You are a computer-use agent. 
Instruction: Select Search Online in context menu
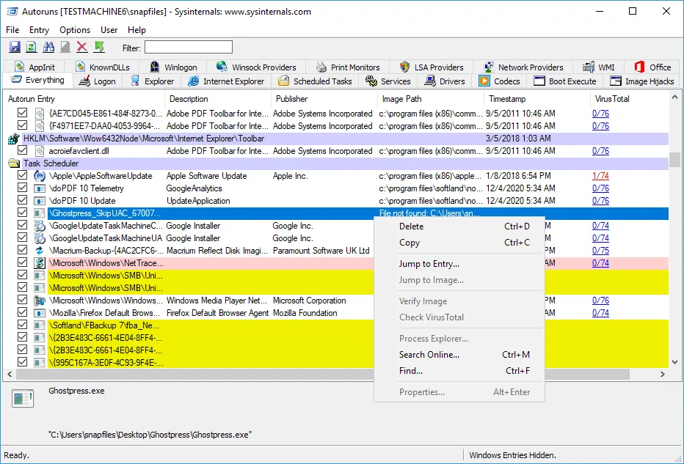[x=459, y=355]
